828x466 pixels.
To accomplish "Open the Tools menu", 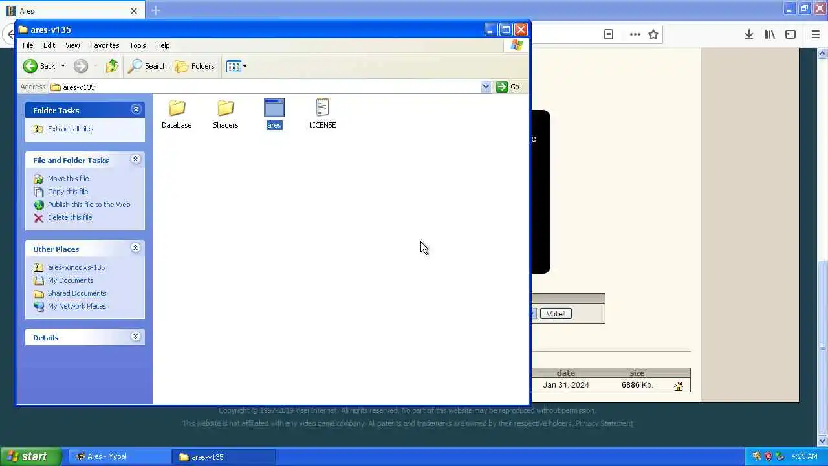I will (x=138, y=45).
